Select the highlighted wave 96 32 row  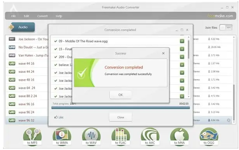pos(27,120)
